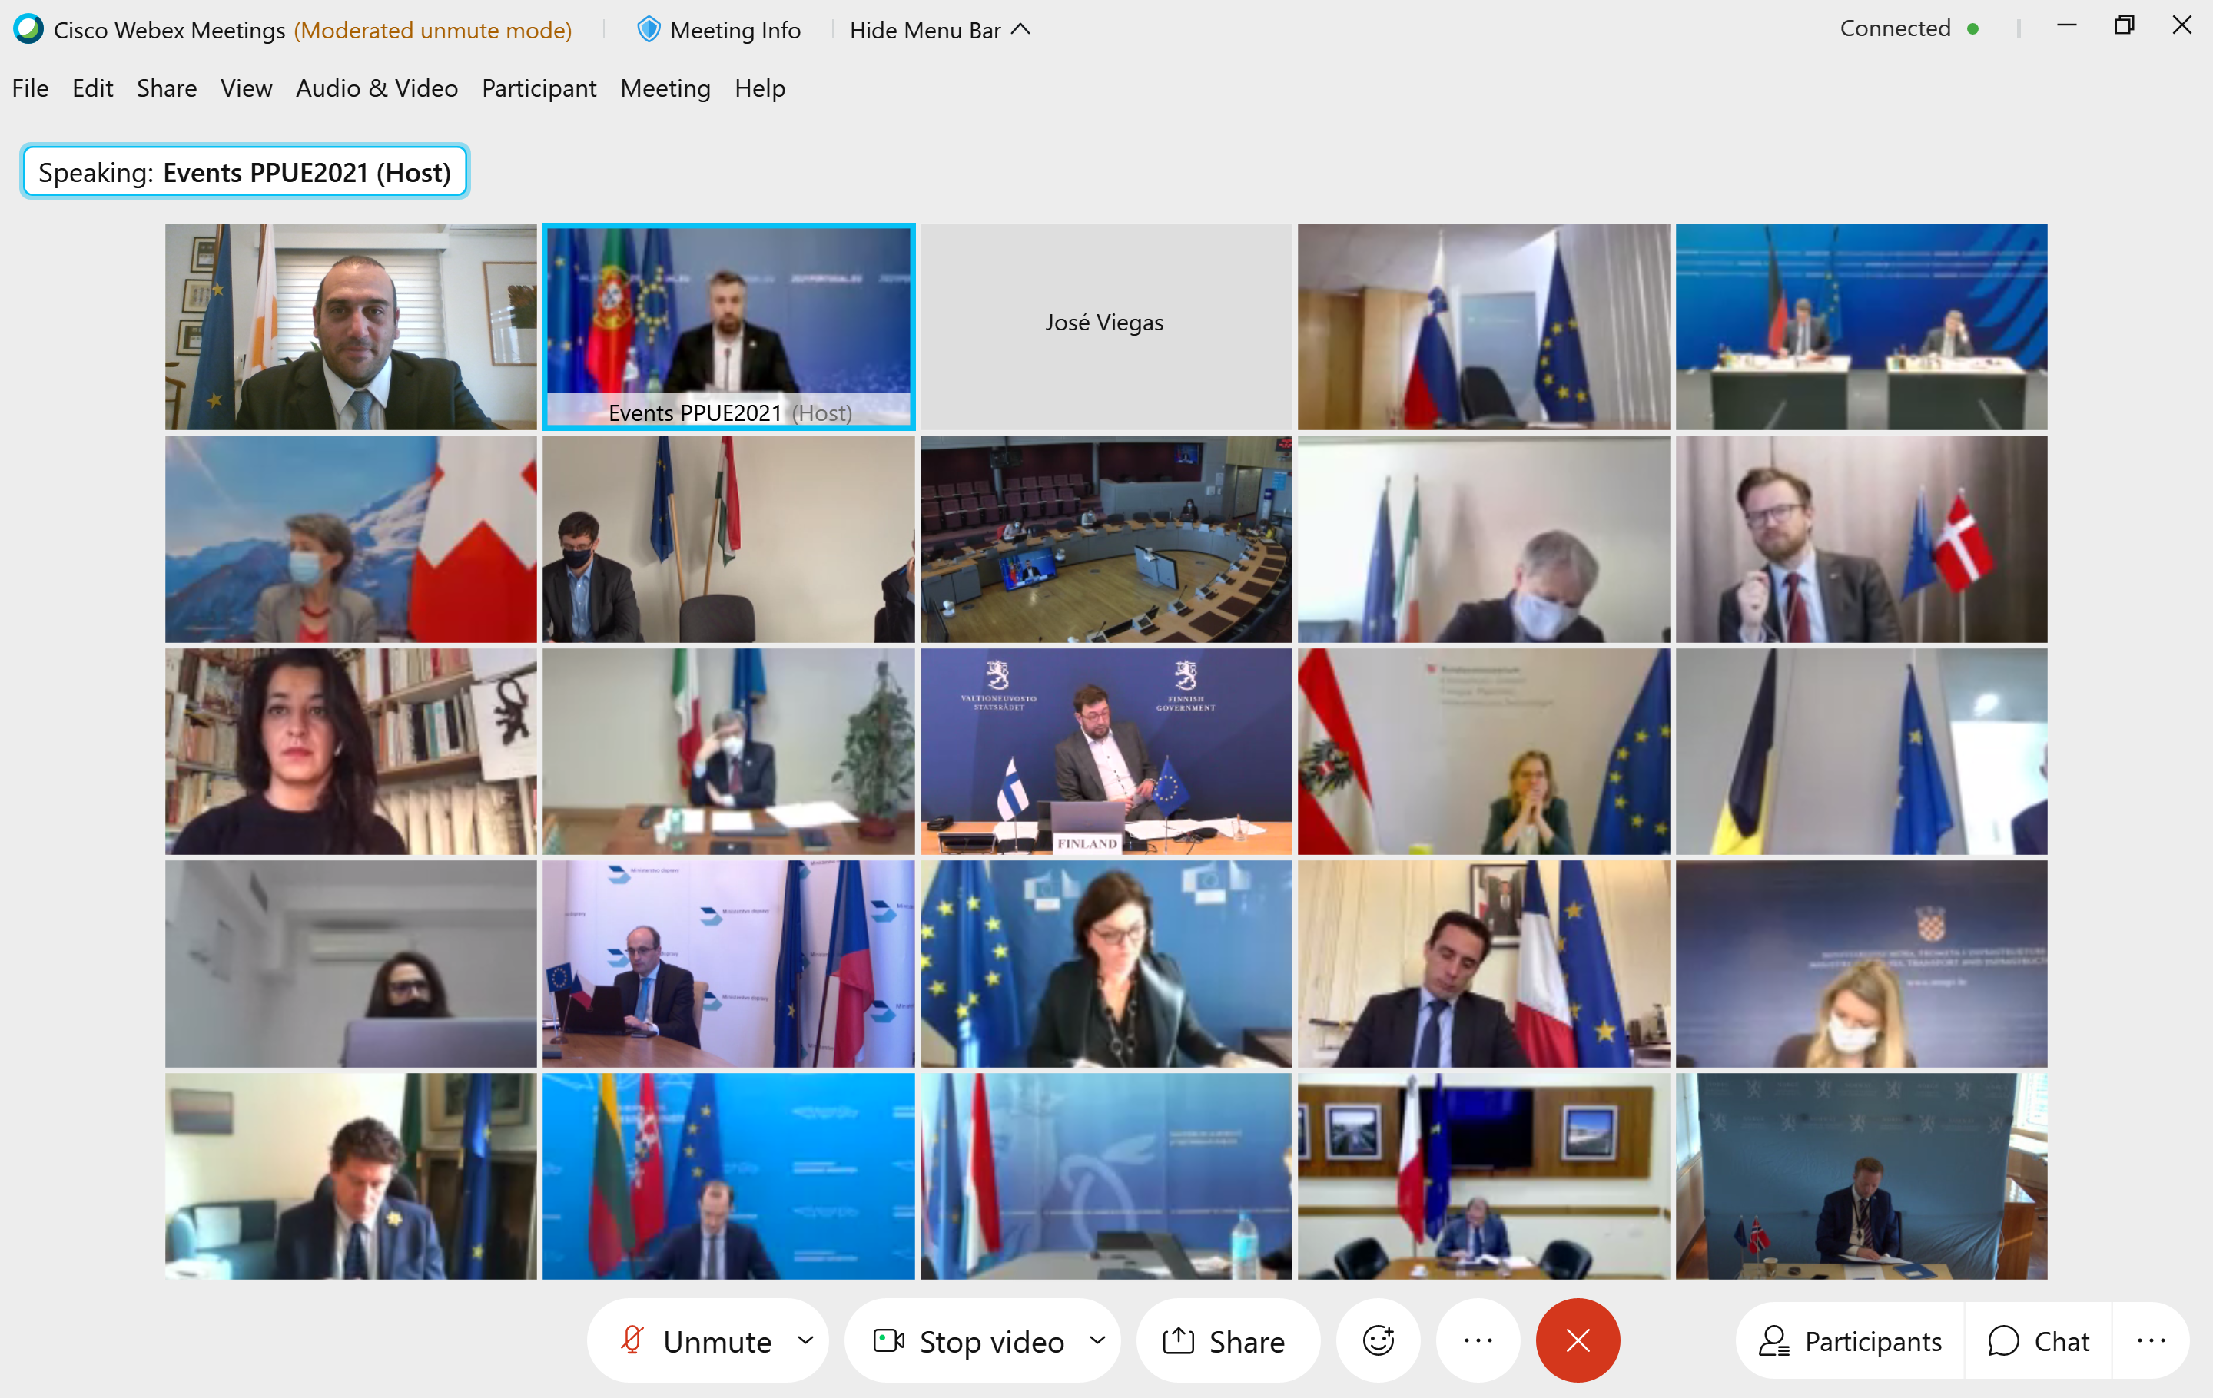Select the Belgian flag video tile
This screenshot has width=2213, height=1398.
(1861, 751)
